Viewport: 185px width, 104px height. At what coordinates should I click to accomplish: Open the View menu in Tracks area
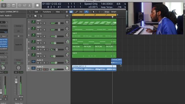pos(59,12)
